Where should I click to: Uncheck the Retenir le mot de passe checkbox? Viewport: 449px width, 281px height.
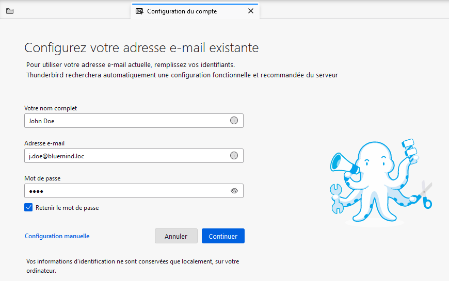(x=28, y=208)
